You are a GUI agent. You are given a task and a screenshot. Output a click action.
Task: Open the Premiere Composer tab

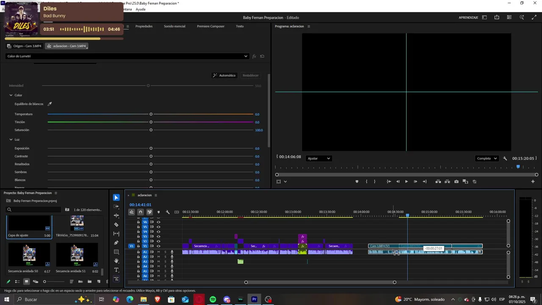[x=210, y=26]
